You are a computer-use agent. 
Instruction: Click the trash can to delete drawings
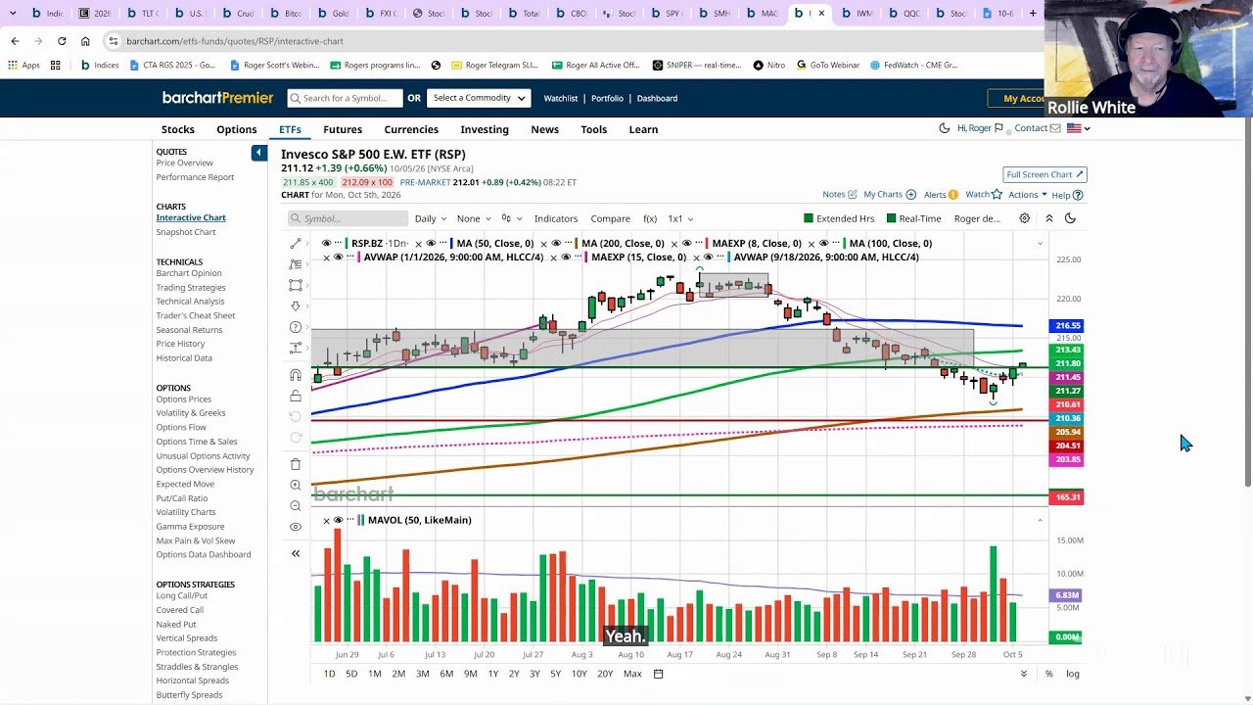pos(296,464)
